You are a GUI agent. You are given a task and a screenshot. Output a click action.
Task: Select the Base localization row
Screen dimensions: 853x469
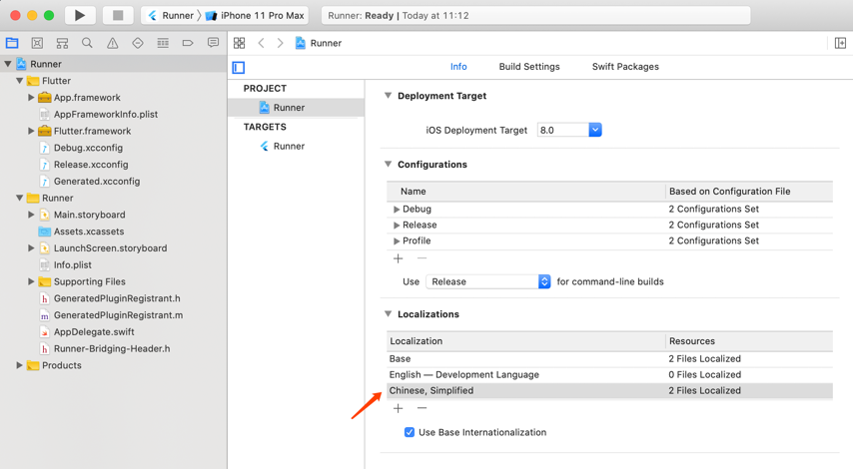coord(609,358)
